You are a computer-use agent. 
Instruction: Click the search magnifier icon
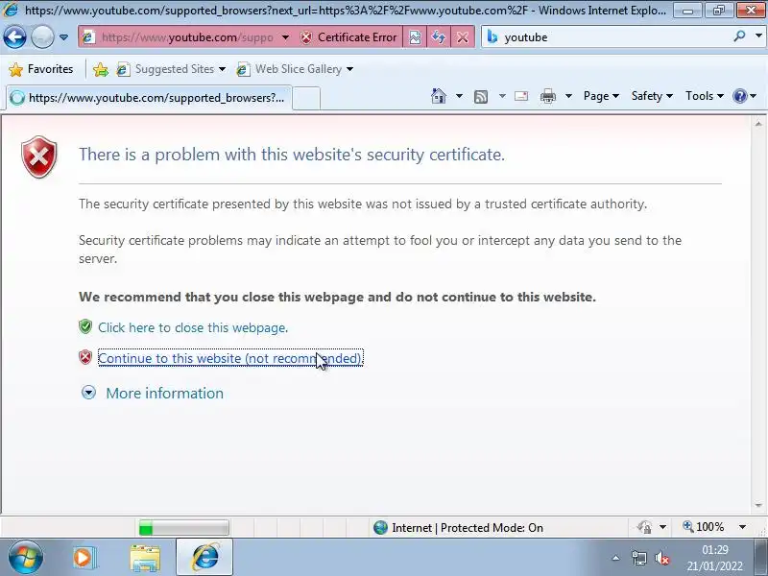pos(739,36)
